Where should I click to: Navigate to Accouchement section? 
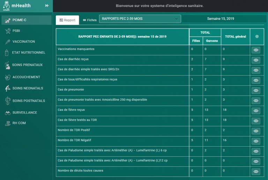pos(26,77)
